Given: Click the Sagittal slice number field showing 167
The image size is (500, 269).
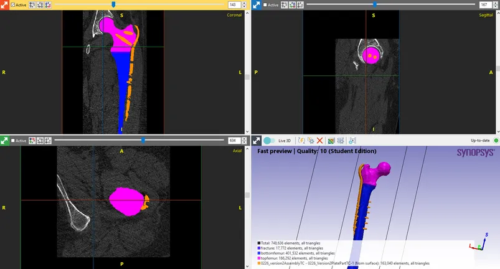Looking at the screenshot, I should (x=484, y=4).
